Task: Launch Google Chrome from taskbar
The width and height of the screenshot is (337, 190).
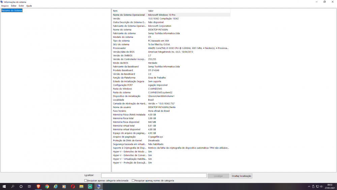Action: (47, 187)
